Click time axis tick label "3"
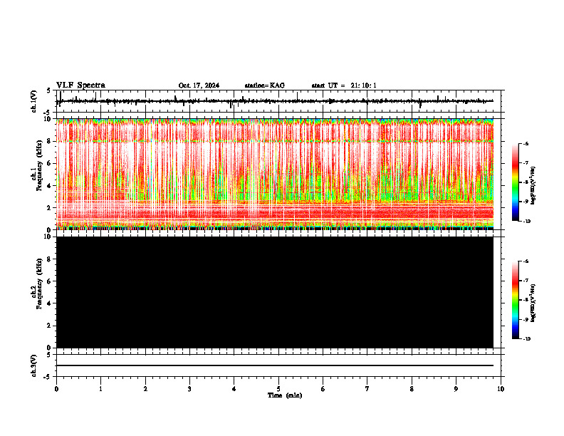The width and height of the screenshot is (564, 436). pos(189,389)
